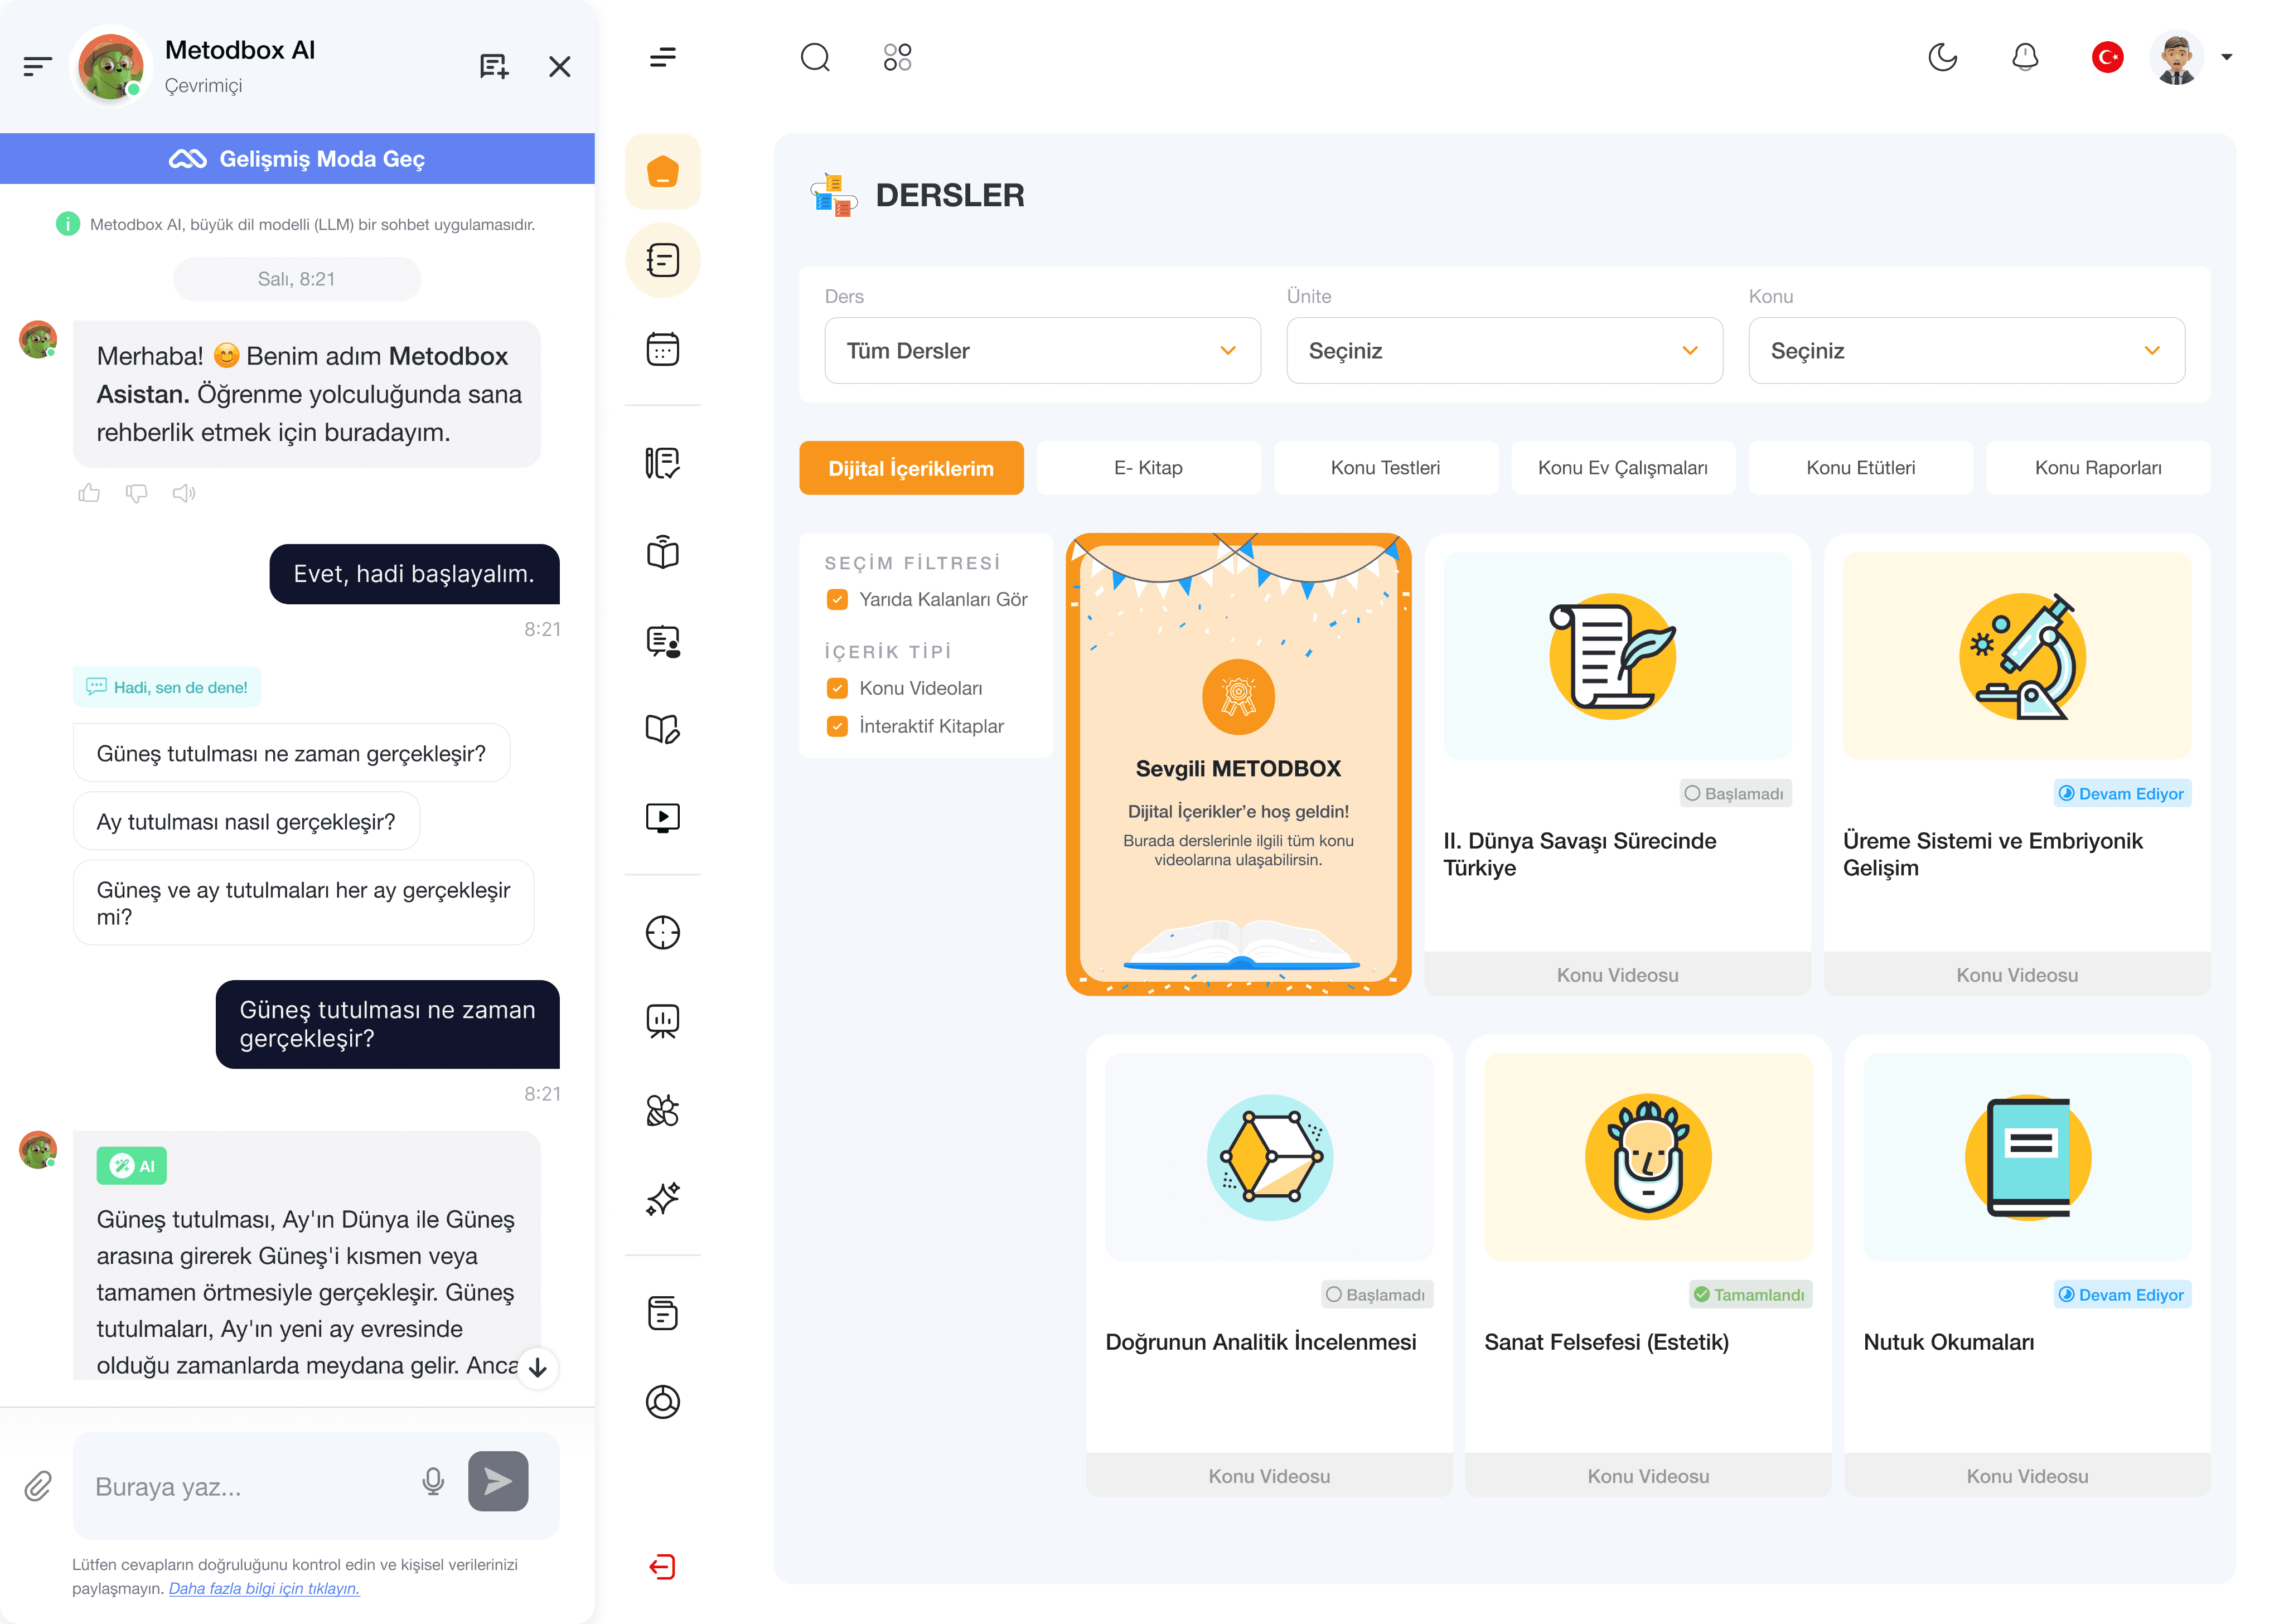Select the Konu Testleri tab

(x=1385, y=467)
